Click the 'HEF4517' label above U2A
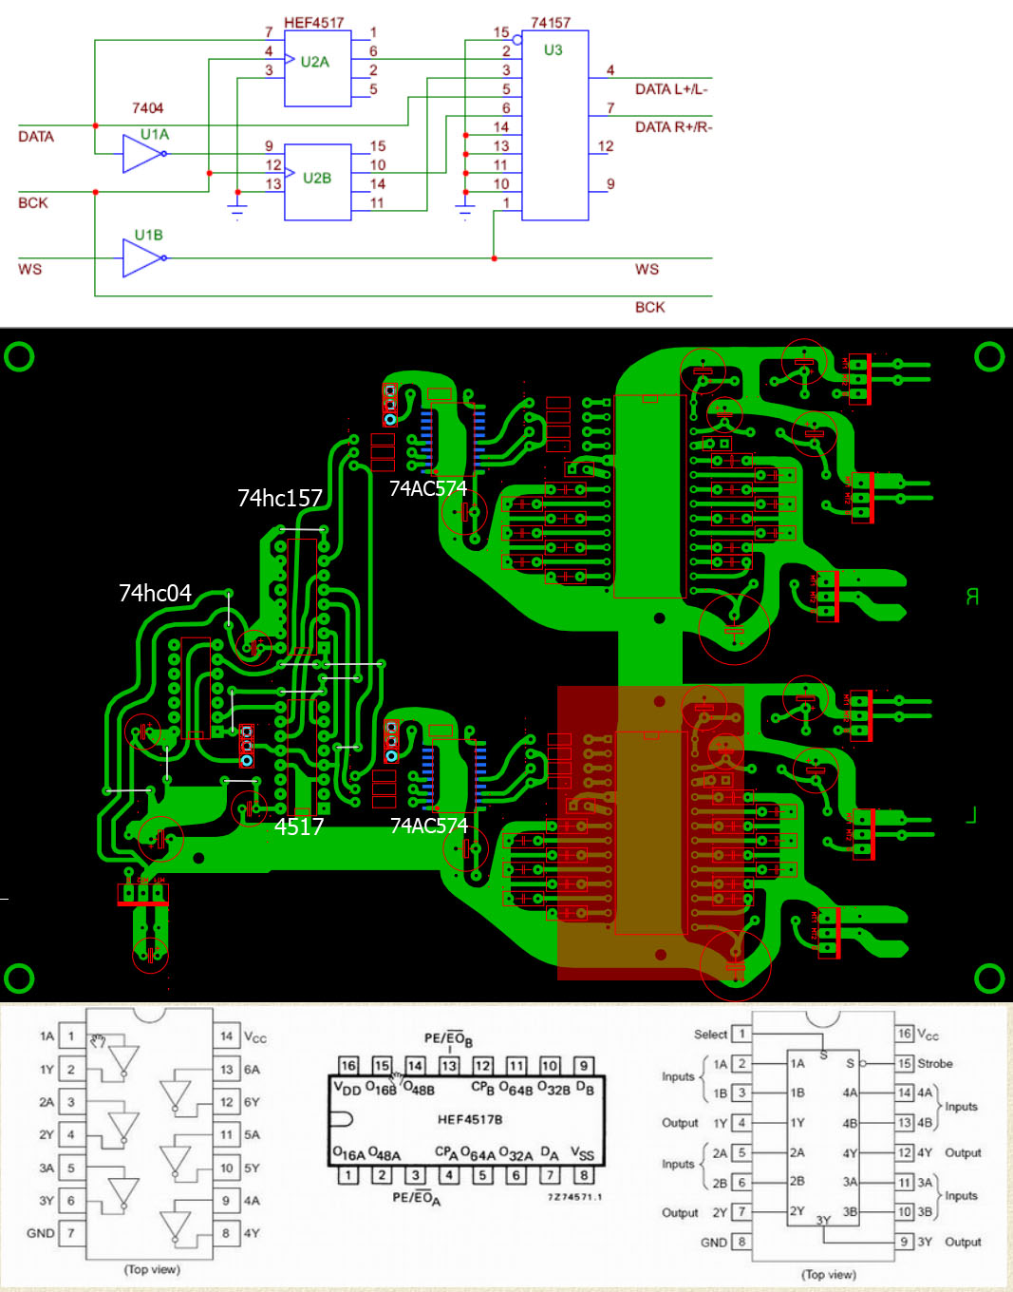The width and height of the screenshot is (1013, 1292). point(314,23)
